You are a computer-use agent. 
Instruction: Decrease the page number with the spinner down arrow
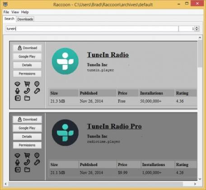click(x=197, y=30)
